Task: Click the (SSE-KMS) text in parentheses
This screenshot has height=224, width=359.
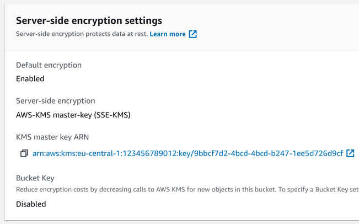Action: [112, 115]
